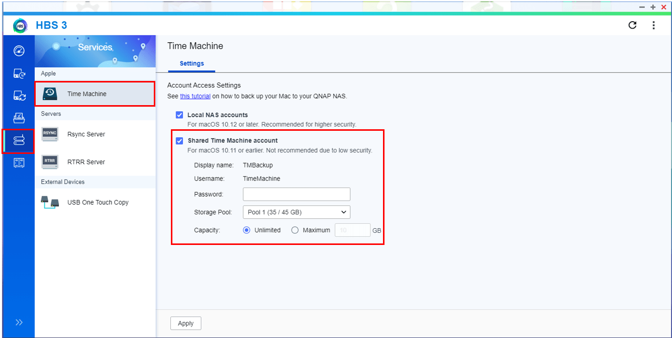This screenshot has width=672, height=338.
Task: Uncheck the Local NAS accounts checkbox
Action: pos(179,115)
